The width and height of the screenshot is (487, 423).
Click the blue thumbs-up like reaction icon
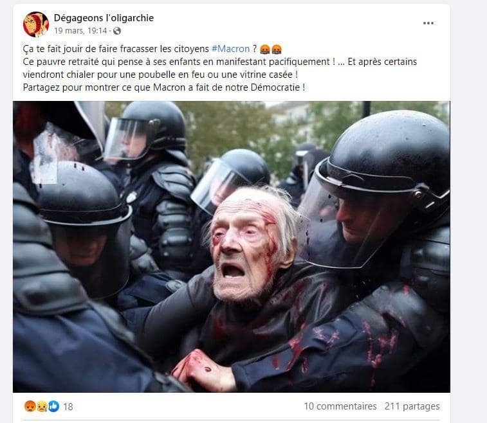click(53, 406)
